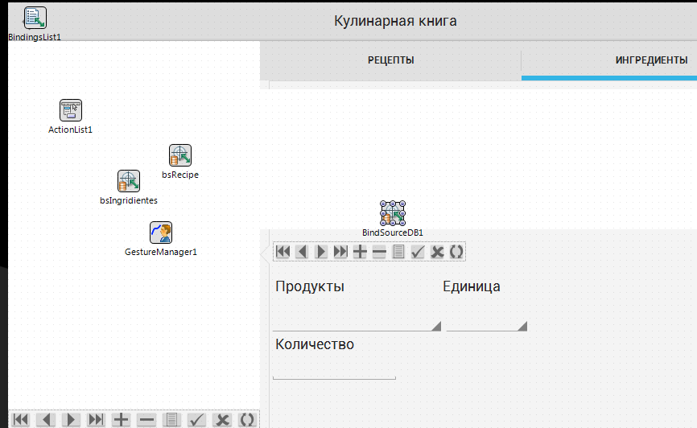
Task: Click First record in upper navigator
Action: 283,252
